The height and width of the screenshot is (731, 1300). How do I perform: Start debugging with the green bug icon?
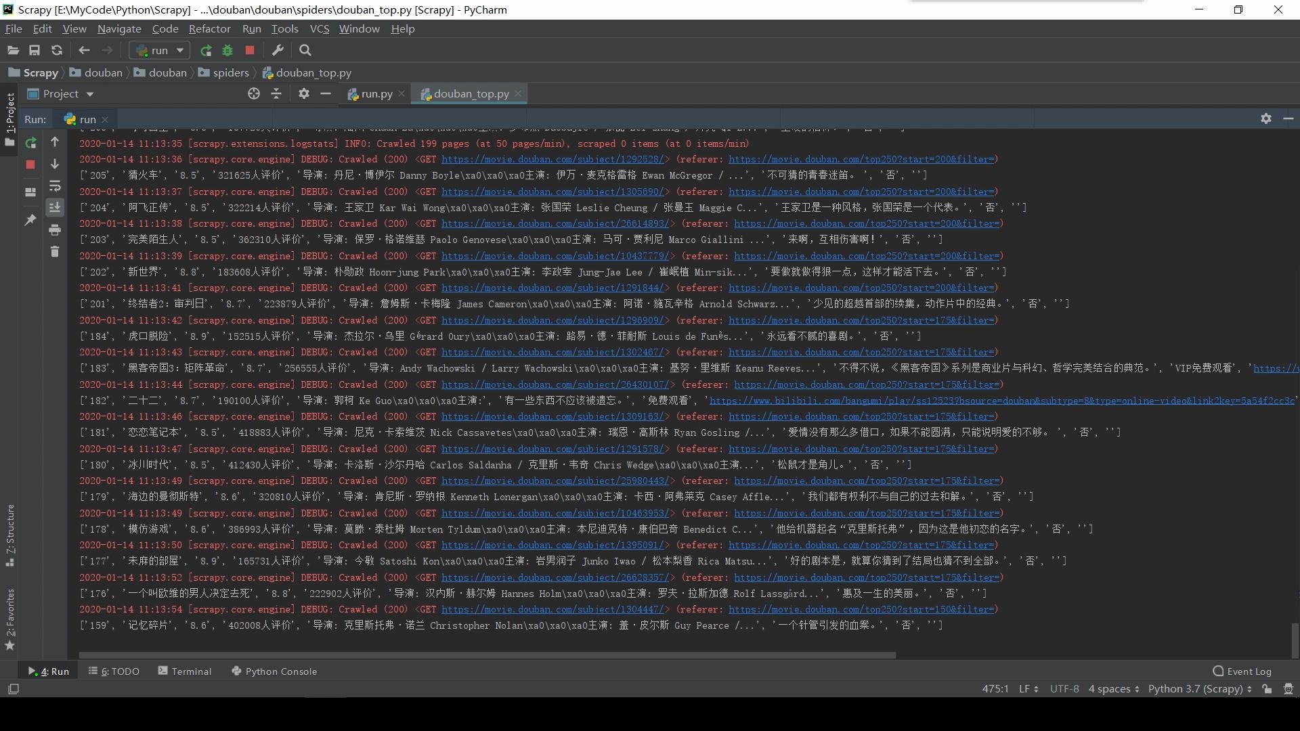tap(227, 50)
